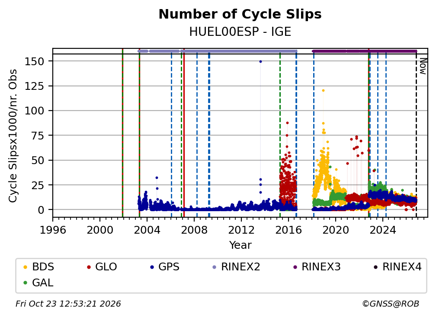Screen dimensions: 436x317
Task: Click the highest BDS point near 120
Action: 323,91
